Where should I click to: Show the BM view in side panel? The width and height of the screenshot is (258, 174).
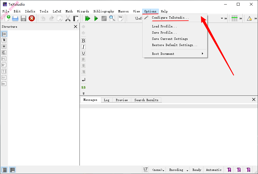click(x=4, y=84)
